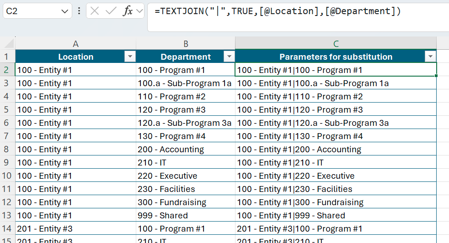This screenshot has height=243, width=449.
Task: Click the Cancel (X) formula entry icon
Action: pos(95,11)
